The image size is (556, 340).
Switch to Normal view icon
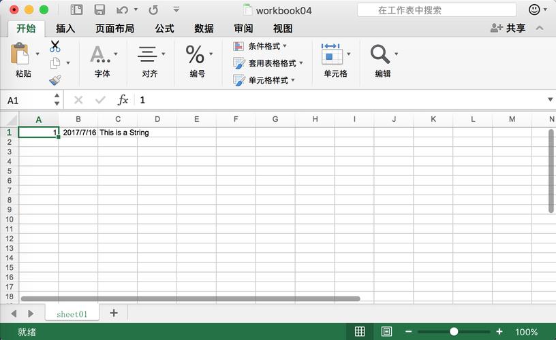pos(360,332)
